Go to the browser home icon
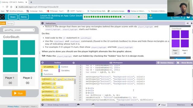Viewport: 193px width, 108px height. 11,7
